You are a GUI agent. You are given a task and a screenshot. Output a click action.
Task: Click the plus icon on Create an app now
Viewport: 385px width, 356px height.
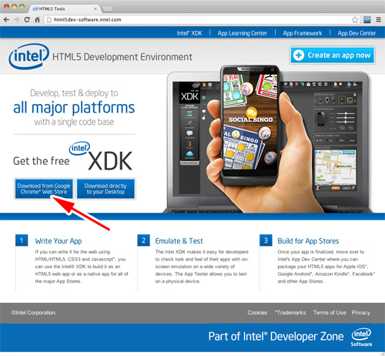[x=299, y=55]
